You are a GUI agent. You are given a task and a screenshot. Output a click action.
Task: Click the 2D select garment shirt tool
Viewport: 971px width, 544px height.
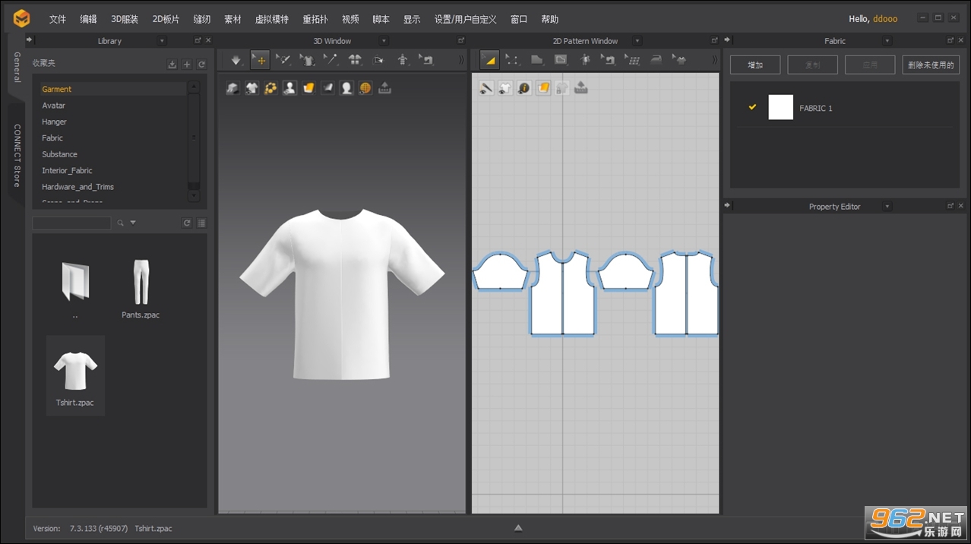tap(680, 60)
